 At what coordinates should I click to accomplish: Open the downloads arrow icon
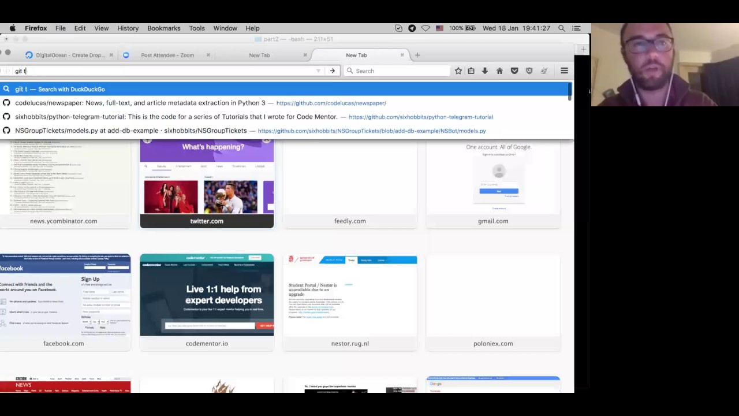(x=485, y=70)
